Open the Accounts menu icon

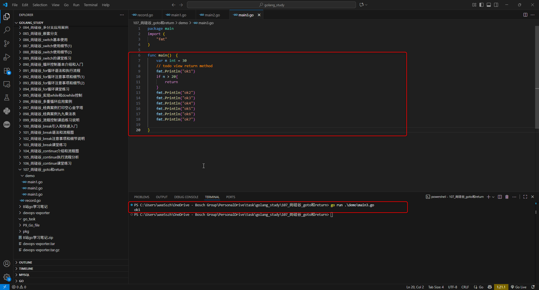(x=7, y=264)
